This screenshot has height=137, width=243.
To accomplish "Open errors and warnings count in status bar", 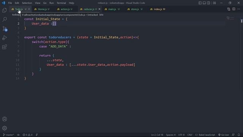I will point(27,135).
